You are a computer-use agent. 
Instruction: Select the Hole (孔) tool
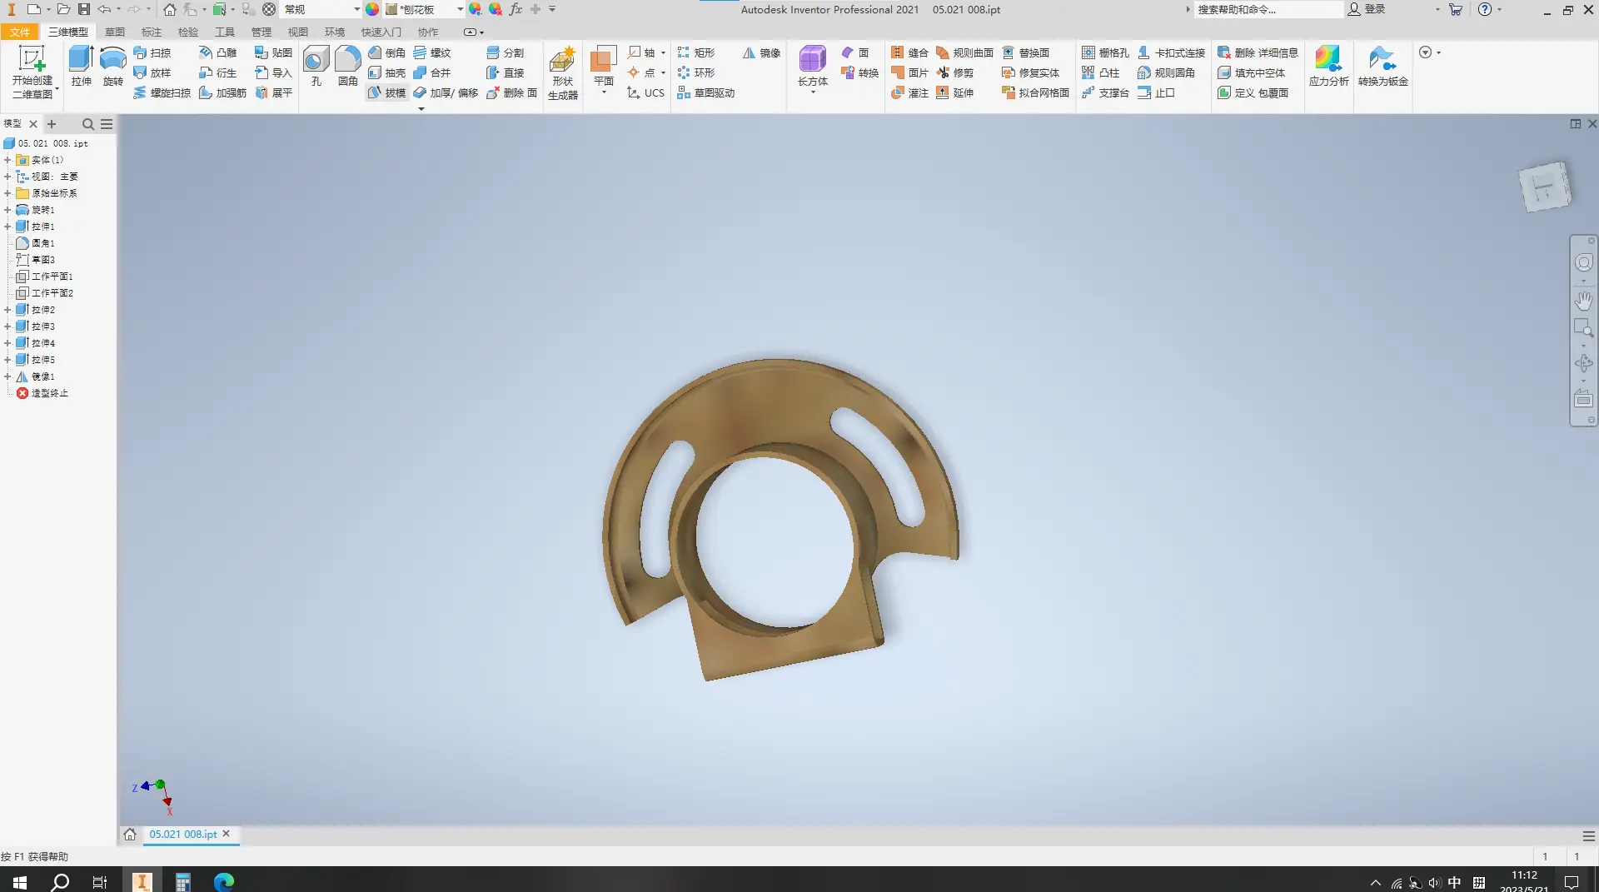[x=316, y=67]
